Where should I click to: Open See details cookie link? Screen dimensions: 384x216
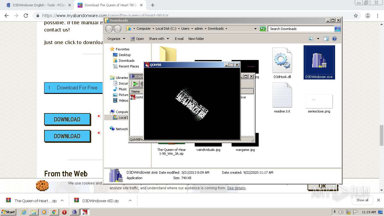(236, 188)
